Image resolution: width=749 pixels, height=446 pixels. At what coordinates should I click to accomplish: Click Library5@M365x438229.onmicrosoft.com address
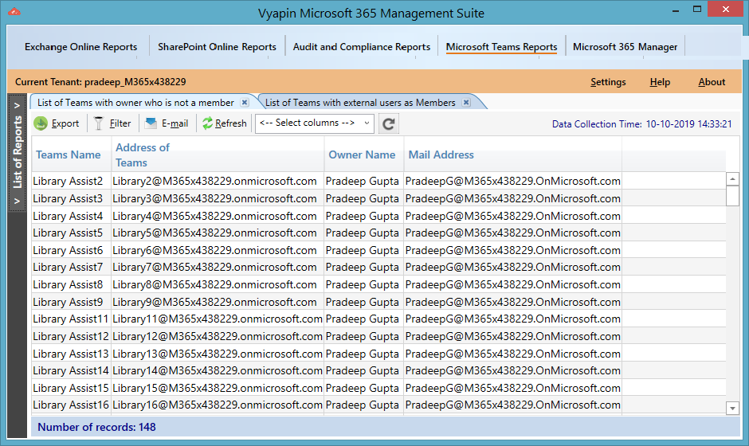pos(214,233)
